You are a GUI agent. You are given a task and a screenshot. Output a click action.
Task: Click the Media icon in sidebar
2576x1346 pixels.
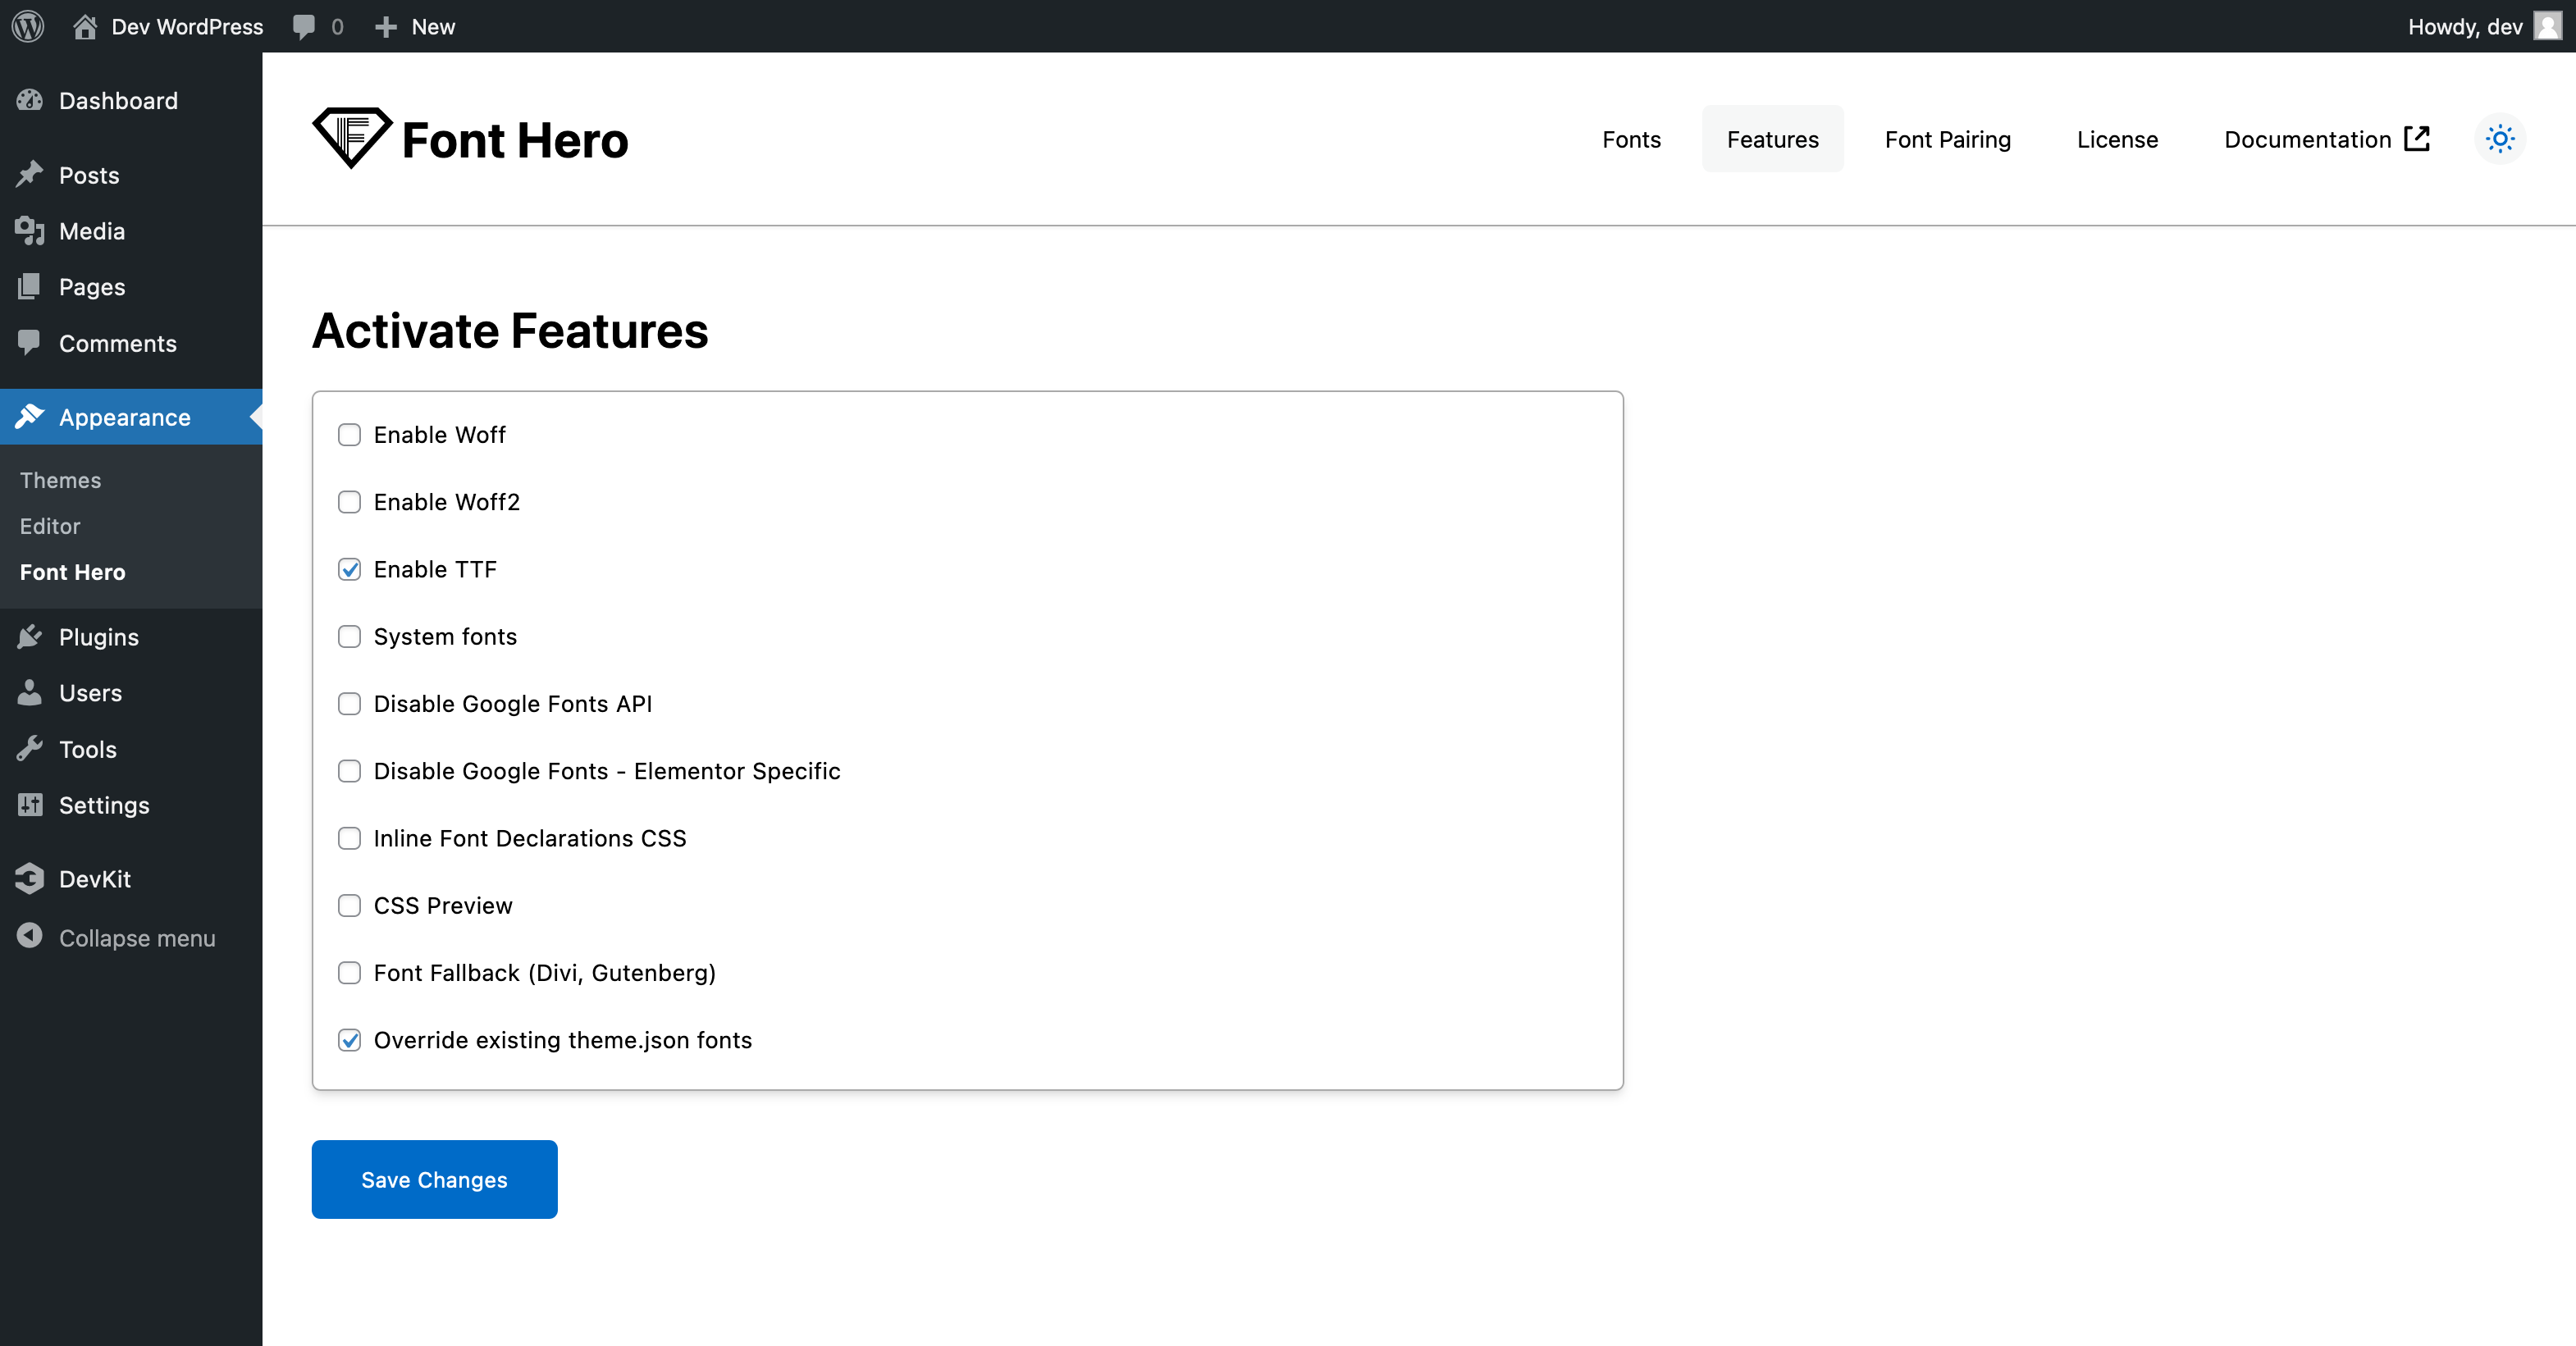(x=30, y=231)
